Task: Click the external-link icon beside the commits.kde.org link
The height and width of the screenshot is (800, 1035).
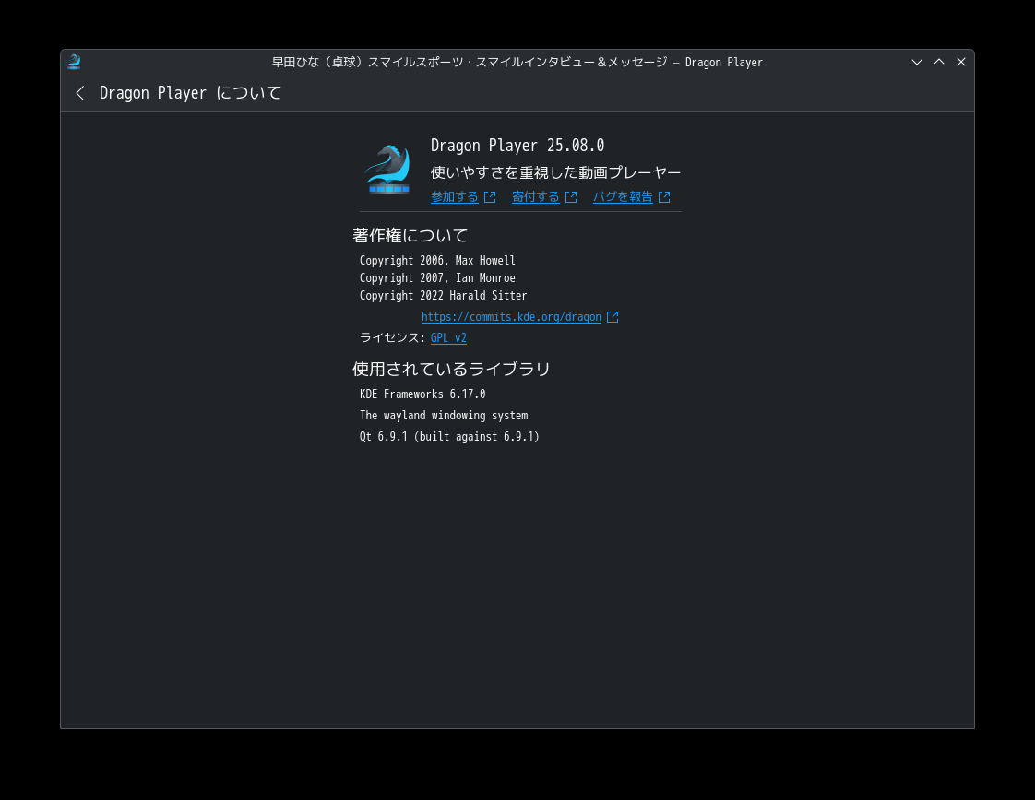Action: [x=612, y=316]
